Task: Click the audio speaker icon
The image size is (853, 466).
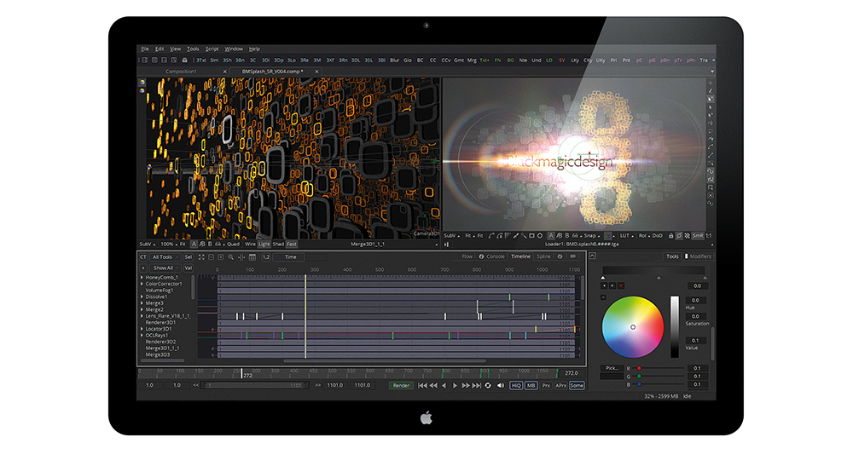Action: (x=501, y=385)
